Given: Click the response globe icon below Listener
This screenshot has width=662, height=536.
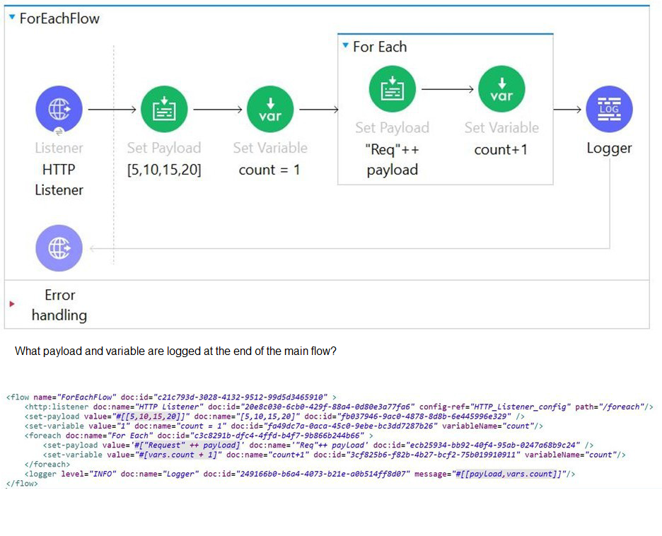Looking at the screenshot, I should (59, 247).
